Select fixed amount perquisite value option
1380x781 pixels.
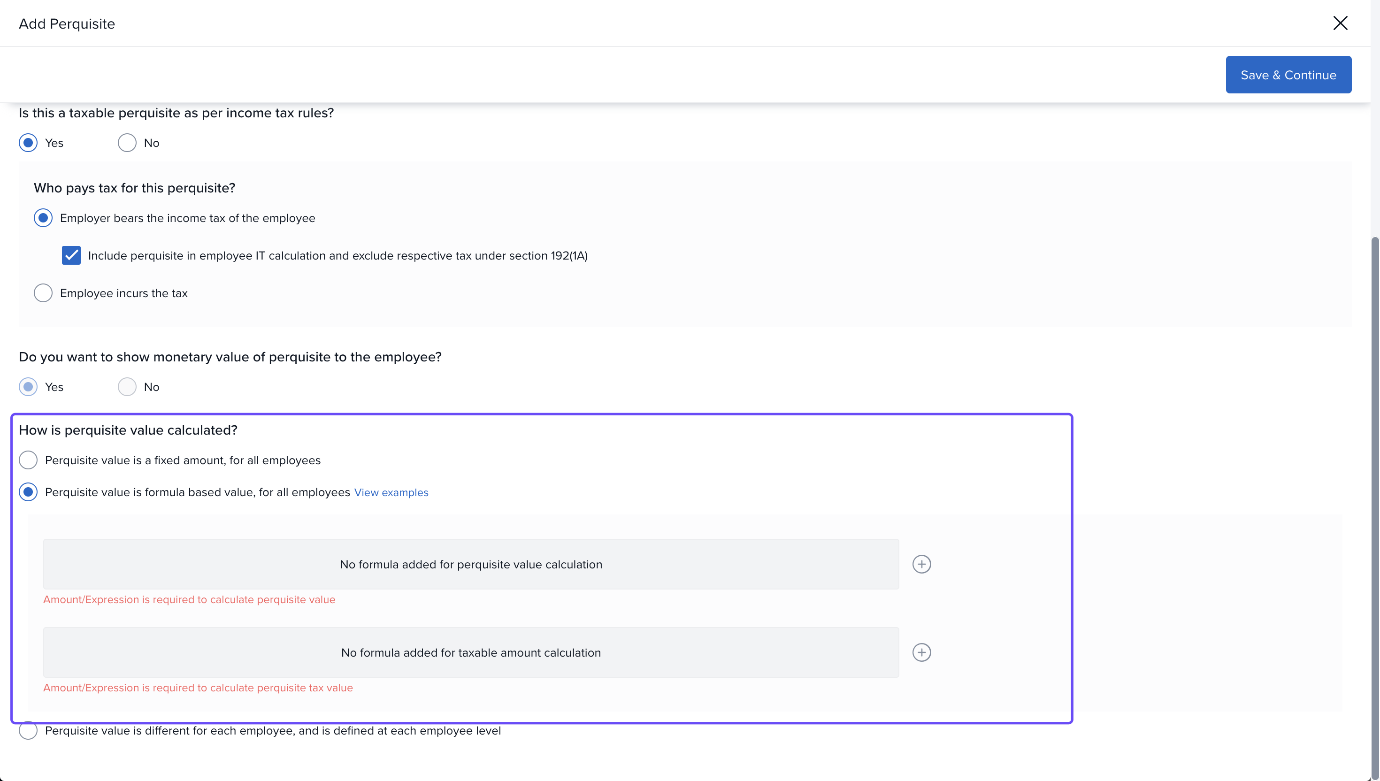[x=28, y=460]
